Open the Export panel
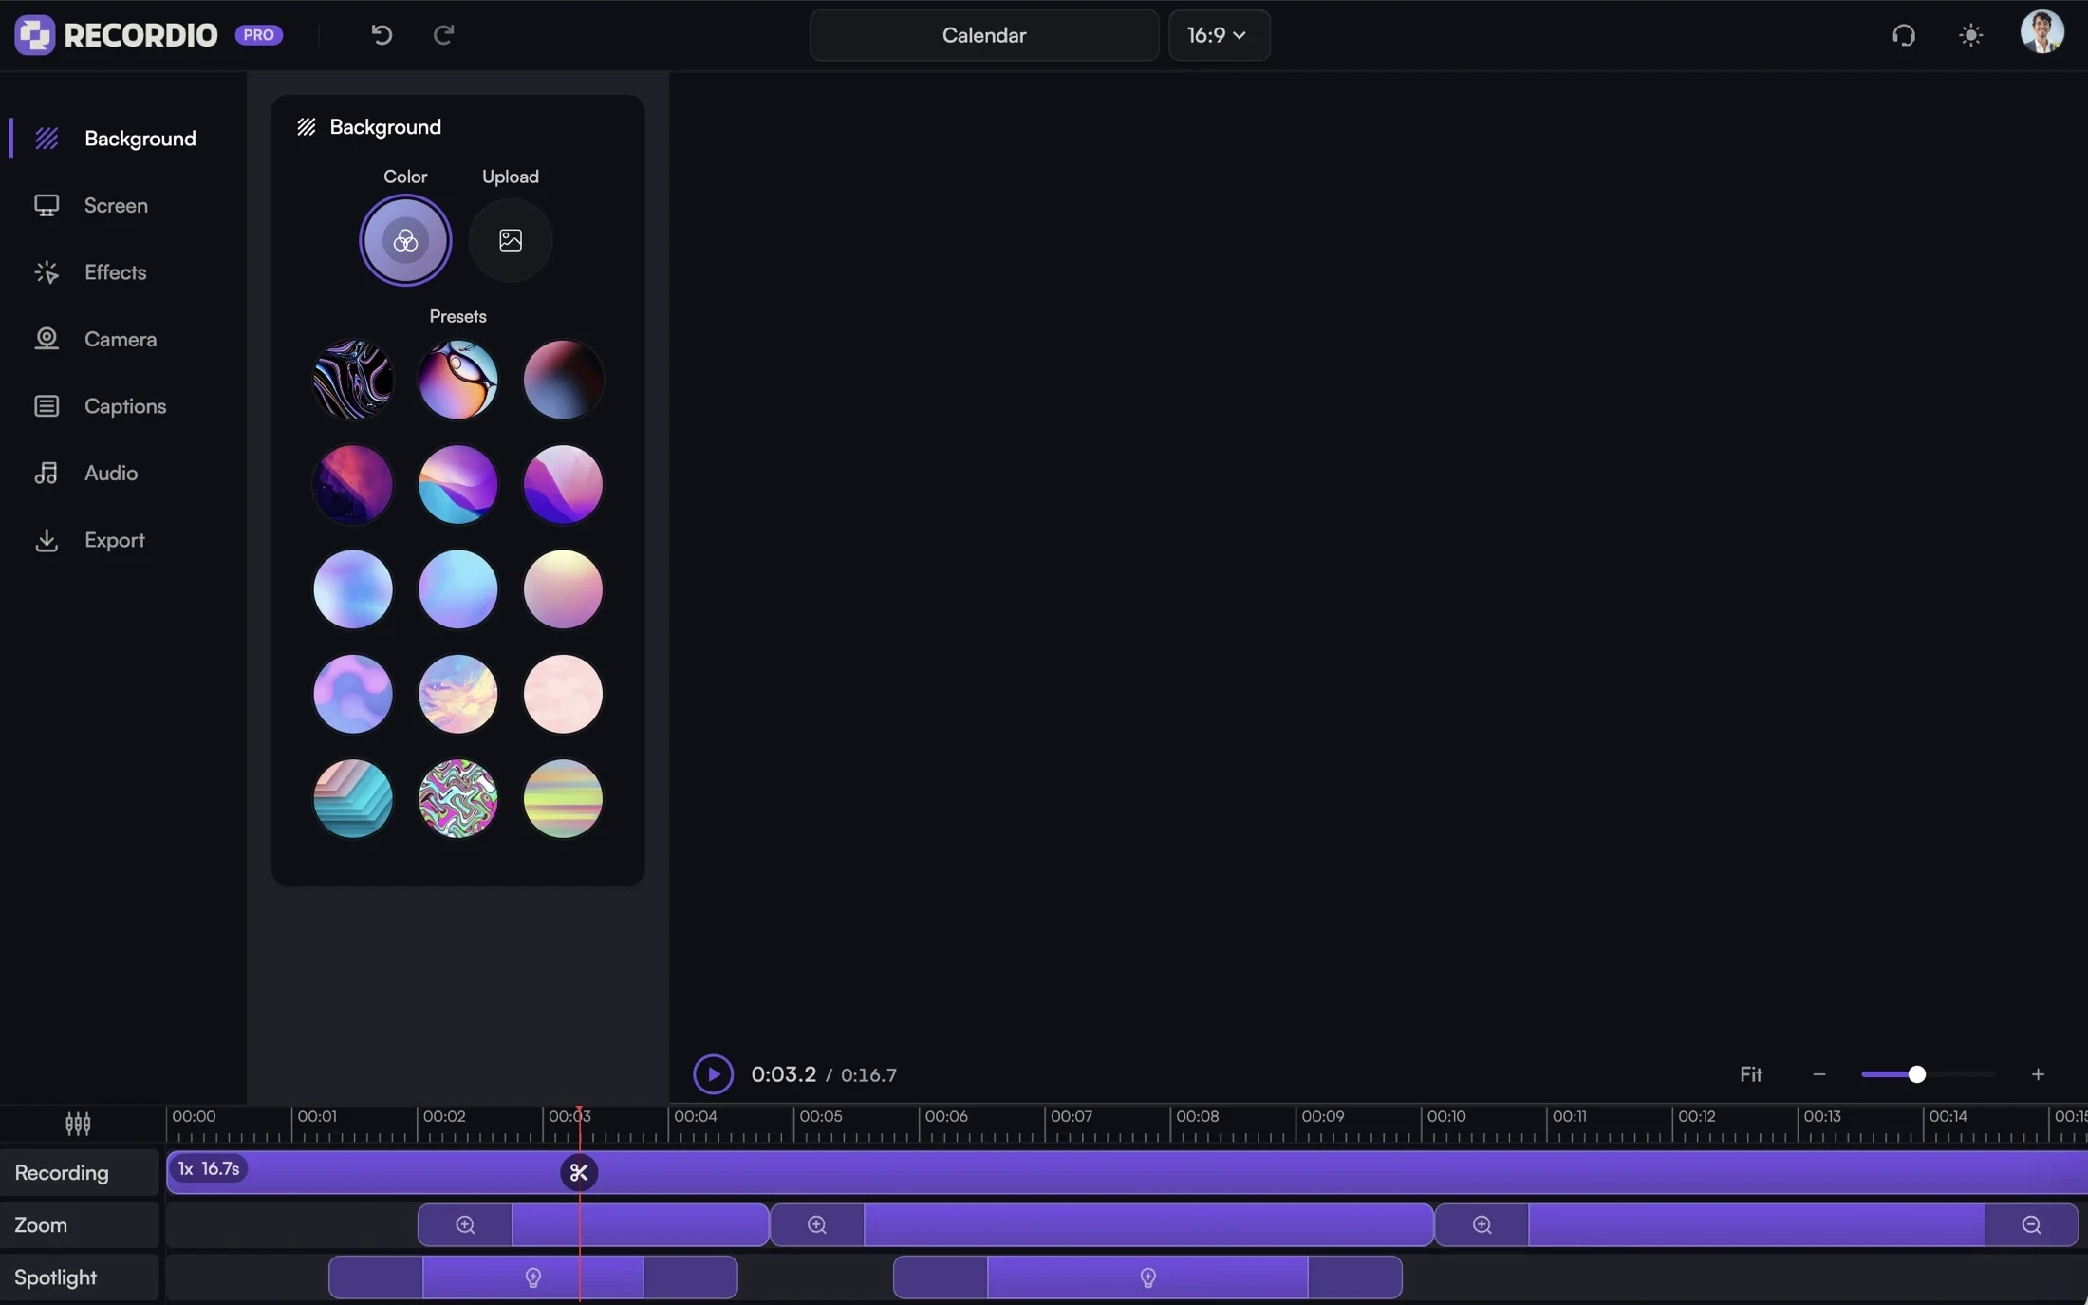This screenshot has width=2088, height=1305. coord(112,540)
